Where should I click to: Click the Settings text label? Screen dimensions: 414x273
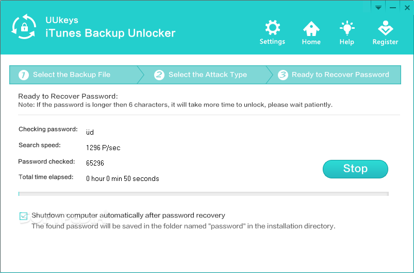click(272, 42)
